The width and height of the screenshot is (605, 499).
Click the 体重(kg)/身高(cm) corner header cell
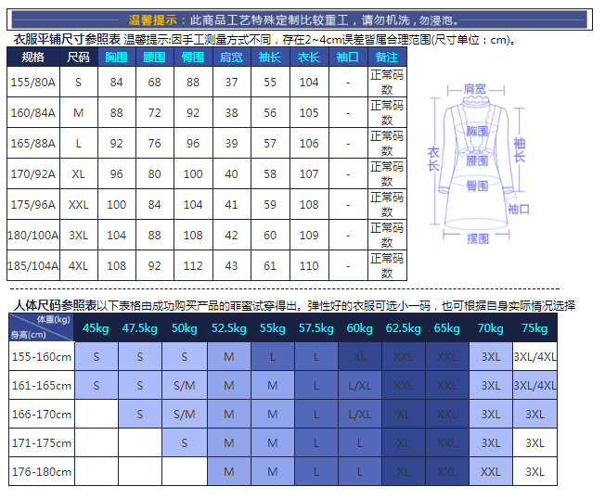(x=41, y=327)
